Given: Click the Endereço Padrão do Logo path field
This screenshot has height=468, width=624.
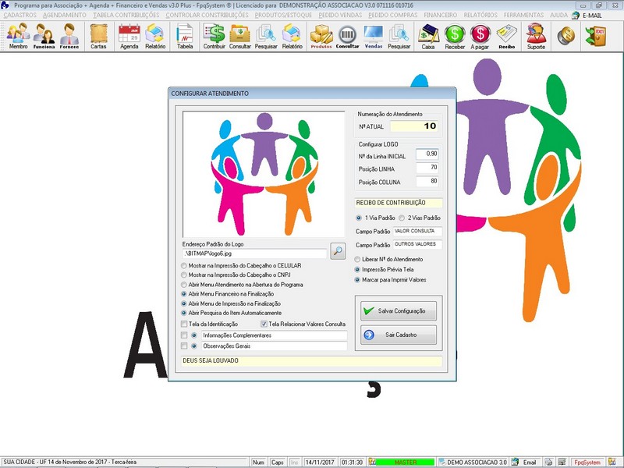Looking at the screenshot, I should click(x=255, y=253).
